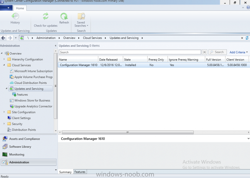250x178 pixels.
Task: Switch to Monitoring workspace
Action: click(x=28, y=154)
